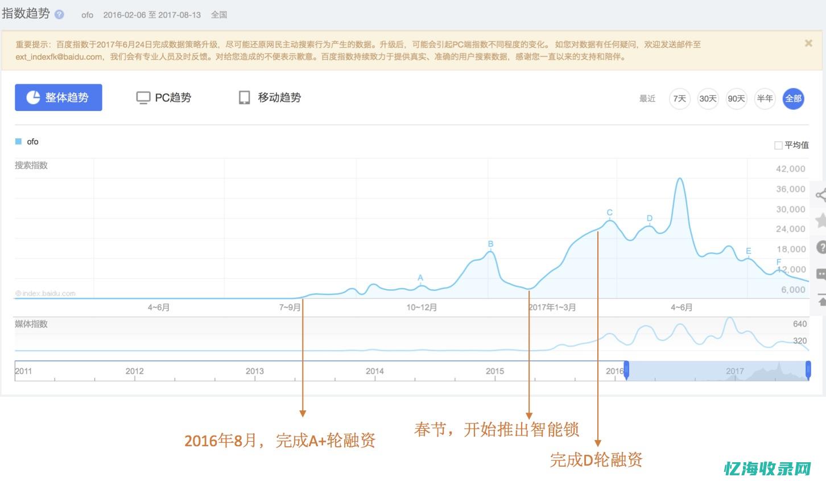The width and height of the screenshot is (826, 481).
Task: Open the 2016-02-06 至 2017-08-13 date picker
Action: (x=152, y=15)
